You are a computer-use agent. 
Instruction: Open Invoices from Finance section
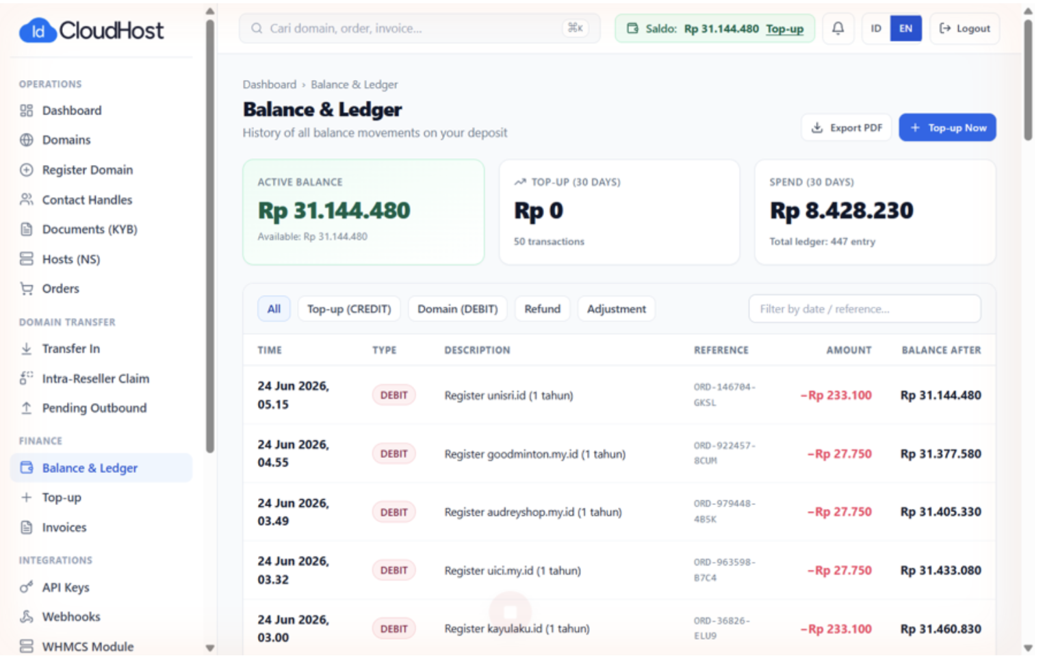pos(101,528)
